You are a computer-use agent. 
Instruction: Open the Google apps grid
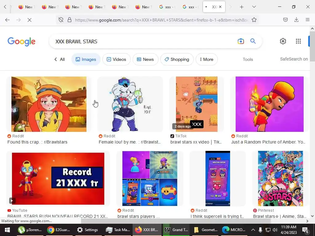click(298, 41)
